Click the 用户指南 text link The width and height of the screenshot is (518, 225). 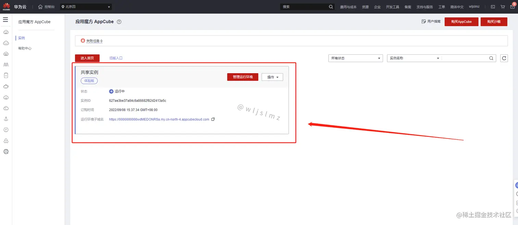click(434, 22)
